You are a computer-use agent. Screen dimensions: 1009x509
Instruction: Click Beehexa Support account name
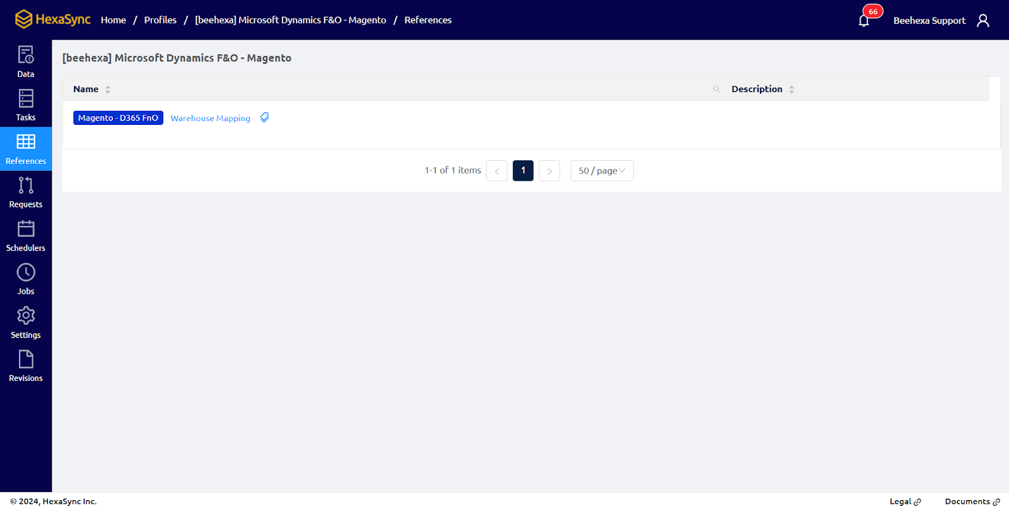point(930,20)
